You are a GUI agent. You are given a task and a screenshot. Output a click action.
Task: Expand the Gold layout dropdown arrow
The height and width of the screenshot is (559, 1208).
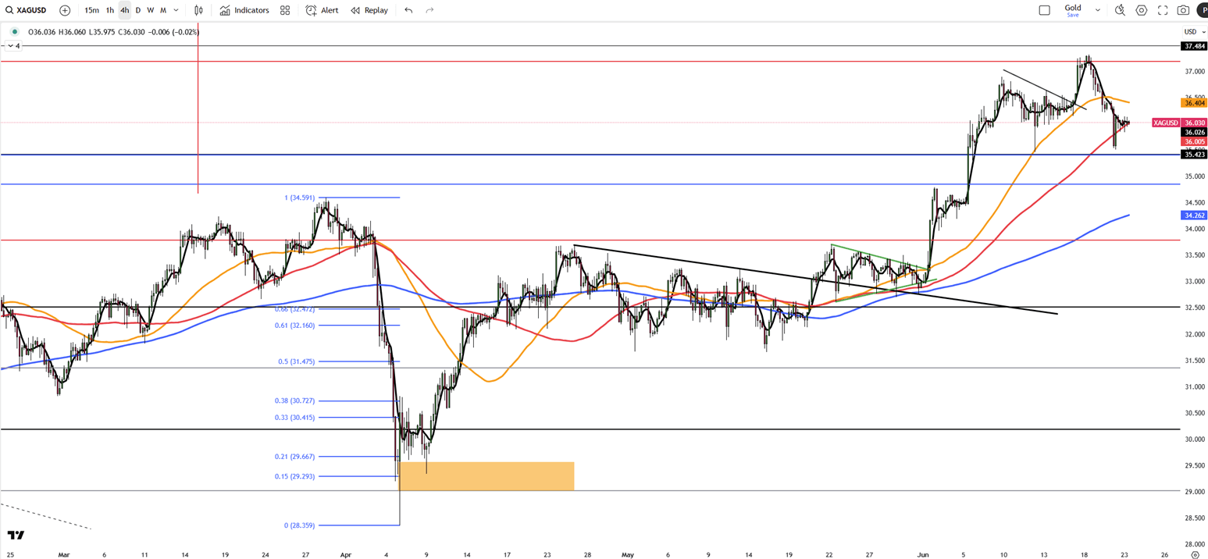pos(1097,10)
